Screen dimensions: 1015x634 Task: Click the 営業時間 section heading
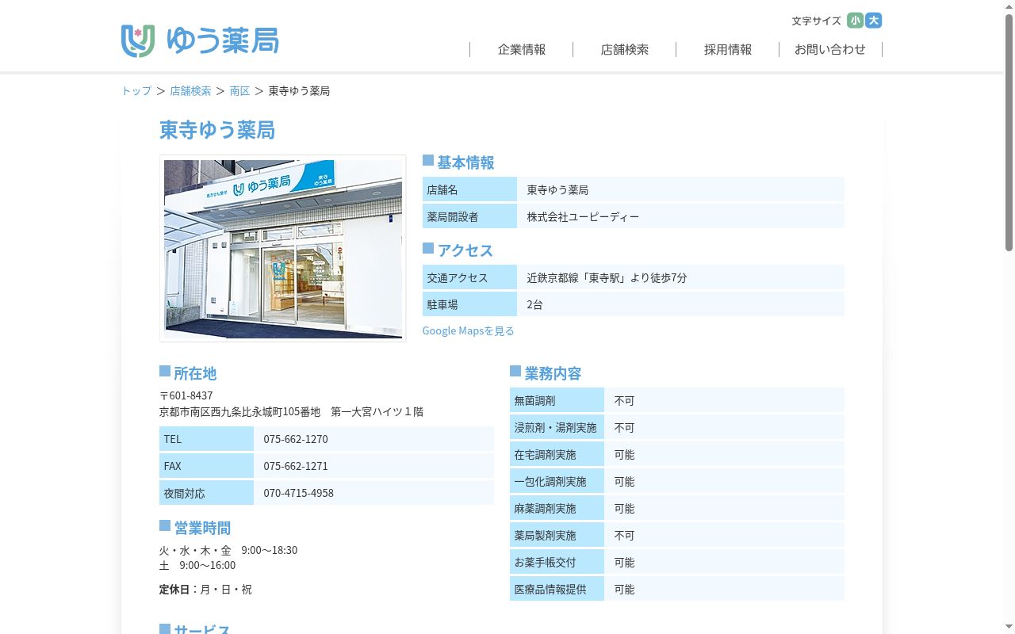[x=202, y=528]
